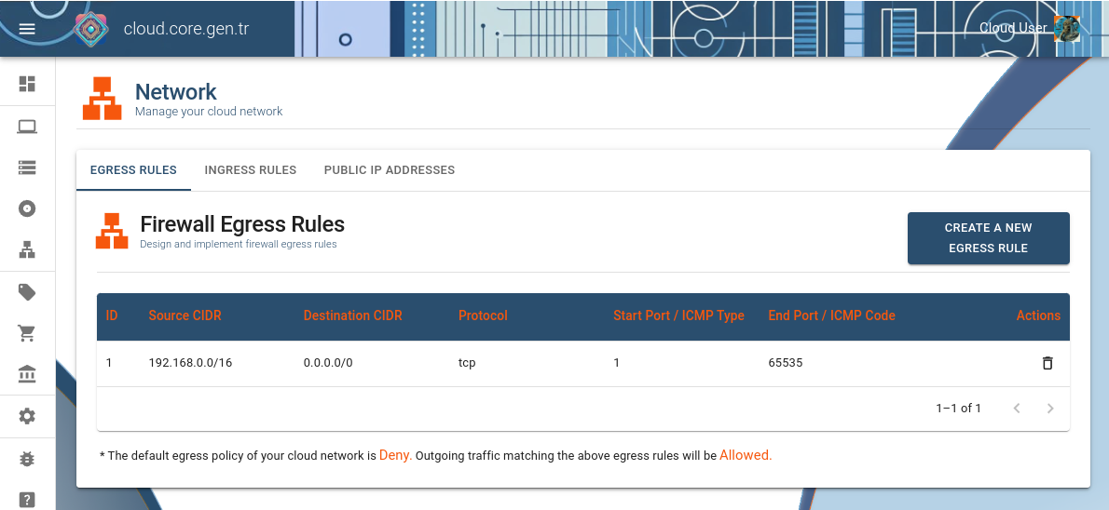Open the storage list sidebar icon
This screenshot has width=1109, height=510.
27,168
